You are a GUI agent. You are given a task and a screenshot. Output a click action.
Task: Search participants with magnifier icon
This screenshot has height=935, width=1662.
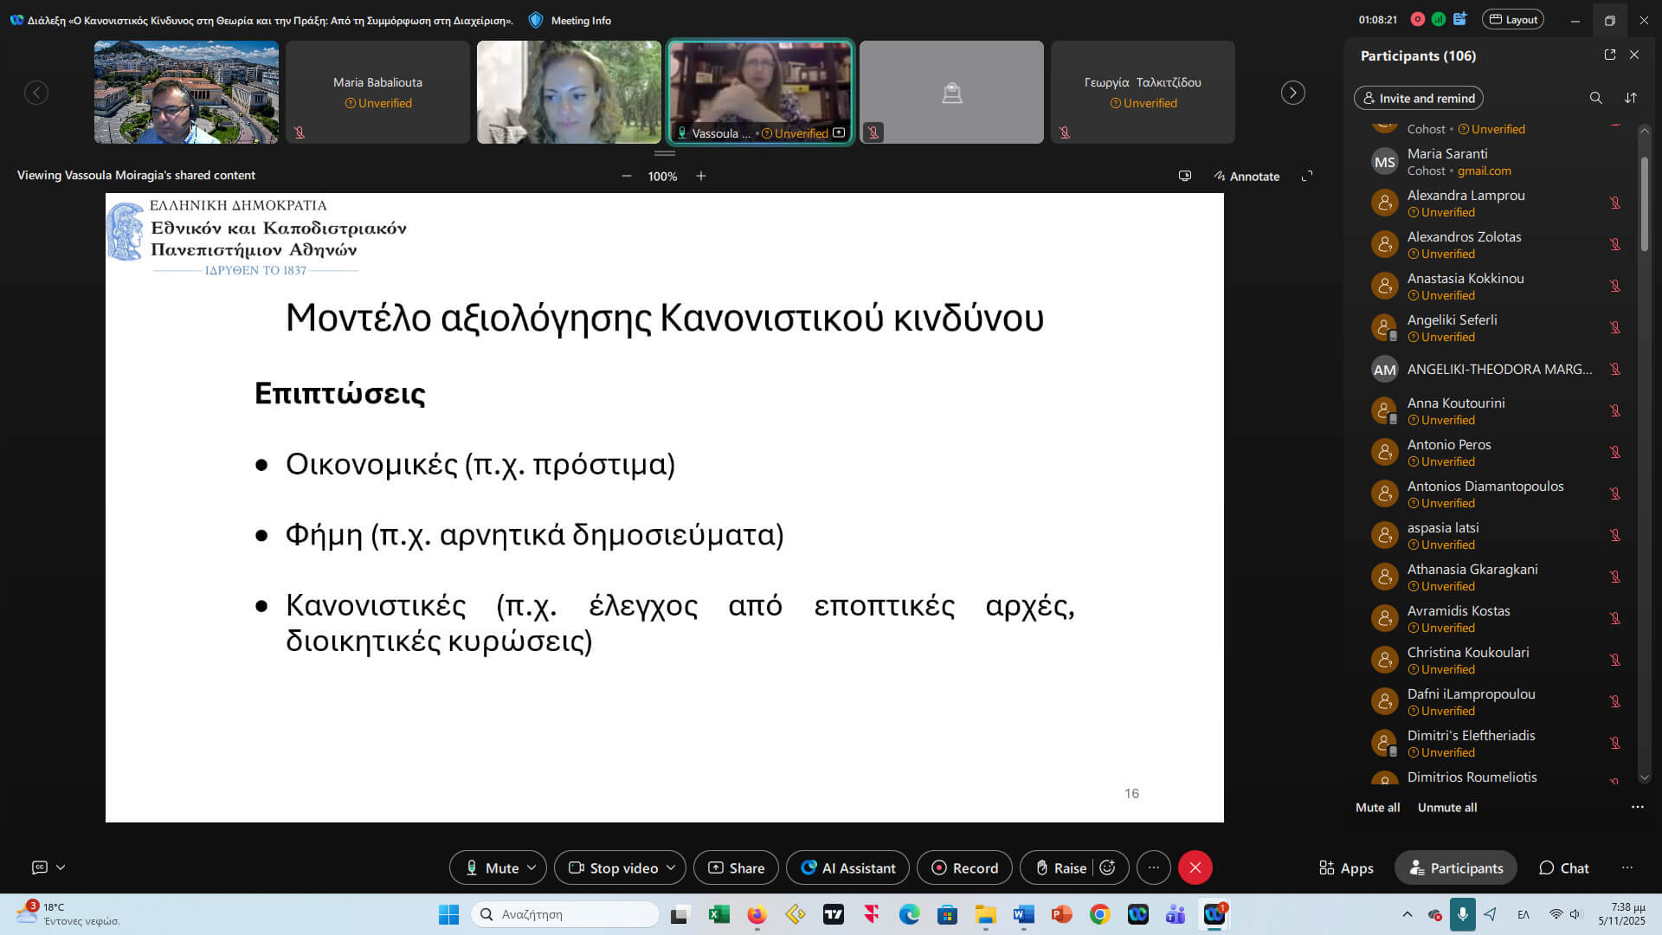[1595, 98]
